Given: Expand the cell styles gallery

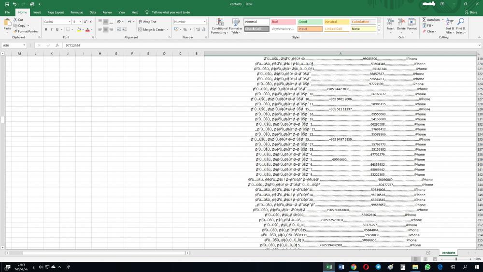Looking at the screenshot, I should tap(379, 31).
